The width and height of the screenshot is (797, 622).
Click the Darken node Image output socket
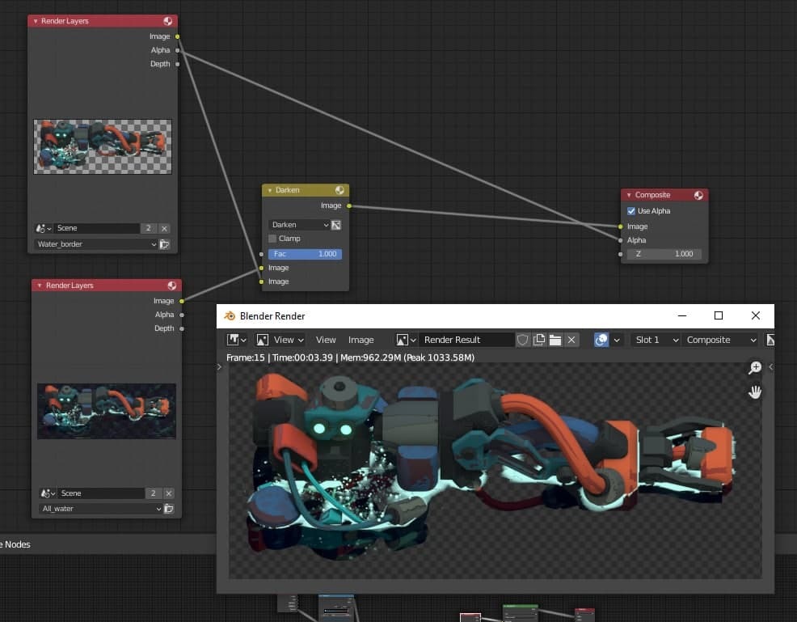(x=349, y=206)
